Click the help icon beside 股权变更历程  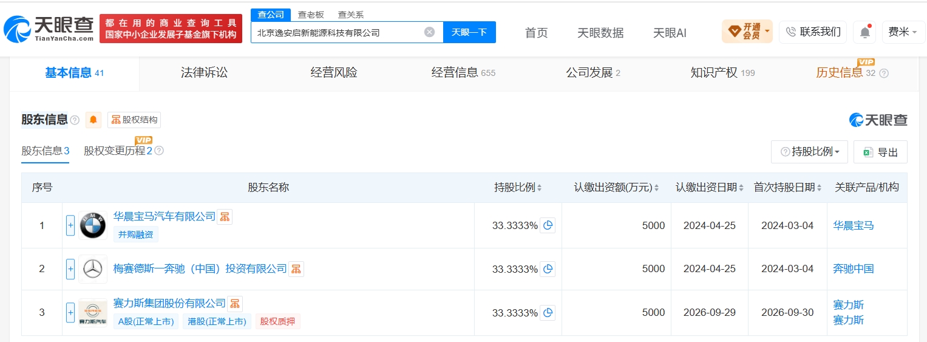pyautogui.click(x=159, y=151)
